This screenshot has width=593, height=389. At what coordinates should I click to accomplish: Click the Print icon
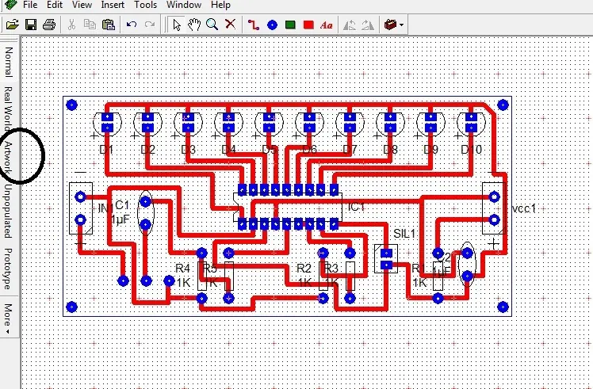coord(49,25)
